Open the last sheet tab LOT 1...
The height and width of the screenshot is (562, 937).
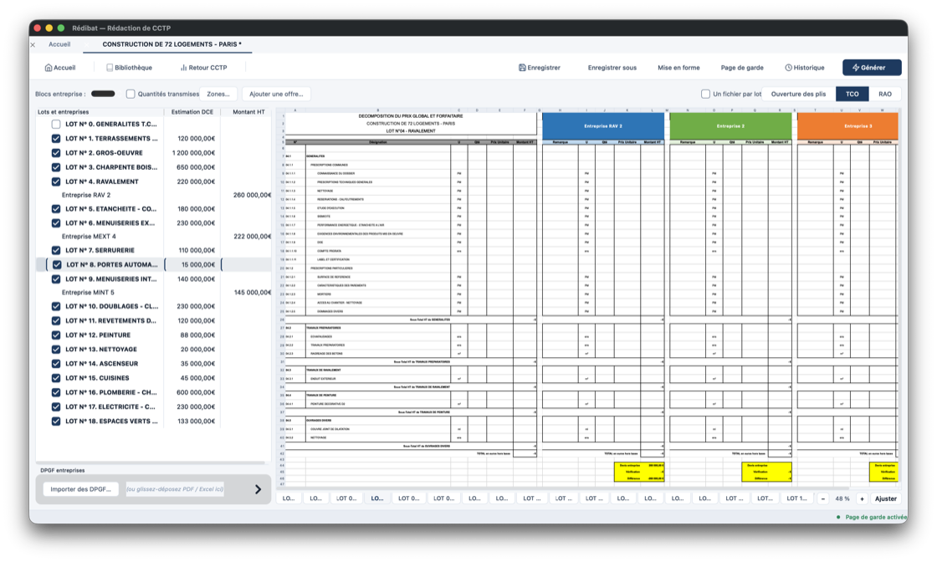tap(796, 498)
